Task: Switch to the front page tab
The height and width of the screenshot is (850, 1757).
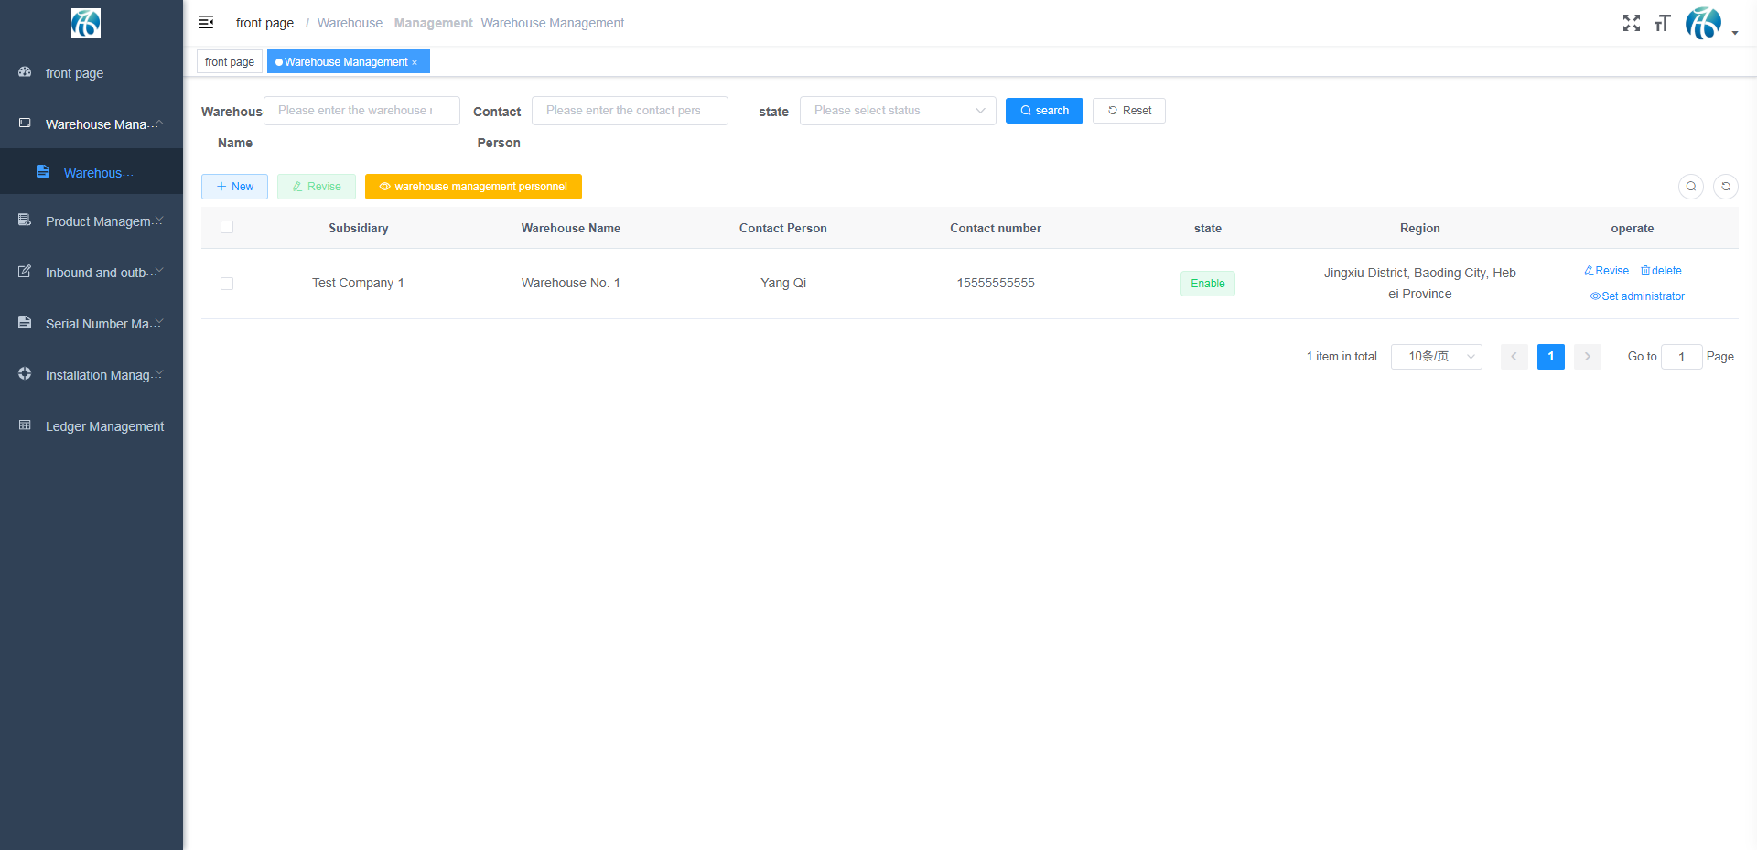Action: (230, 62)
